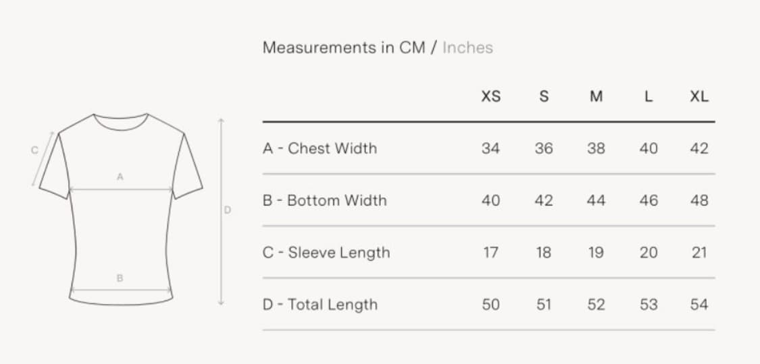Click the C sleeve marker beside shirt
This screenshot has width=760, height=364.
click(x=34, y=150)
